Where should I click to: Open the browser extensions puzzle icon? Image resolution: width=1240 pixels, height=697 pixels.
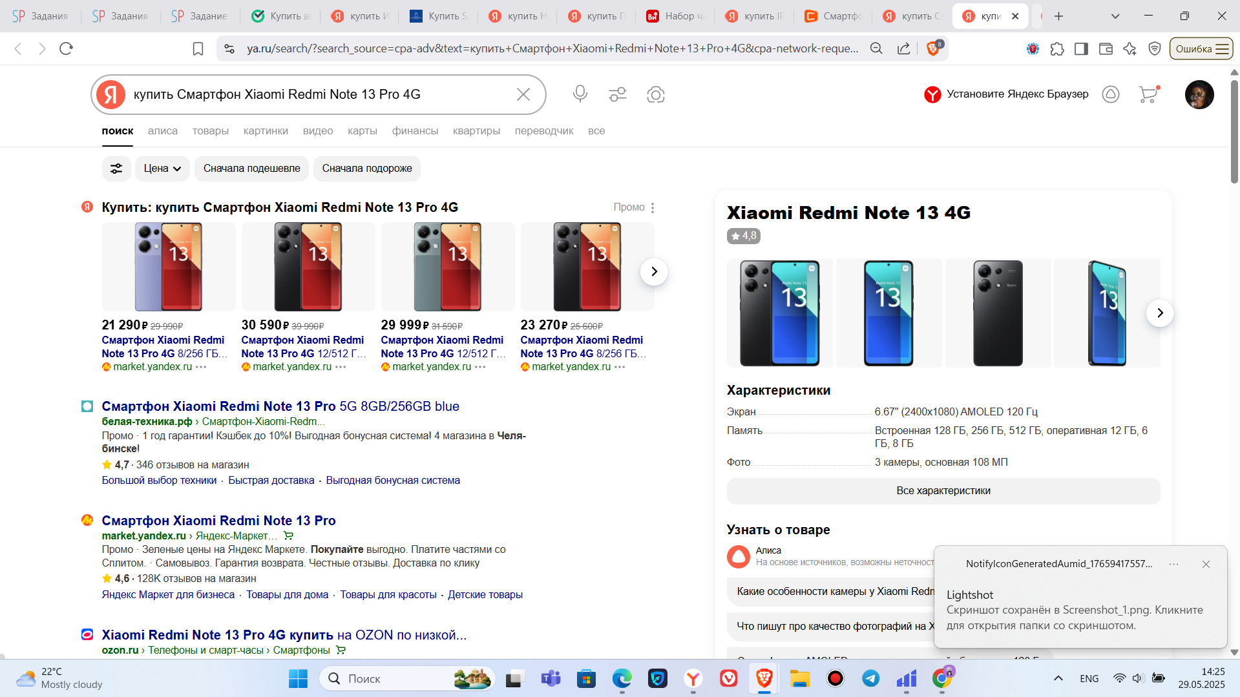coord(1057,48)
